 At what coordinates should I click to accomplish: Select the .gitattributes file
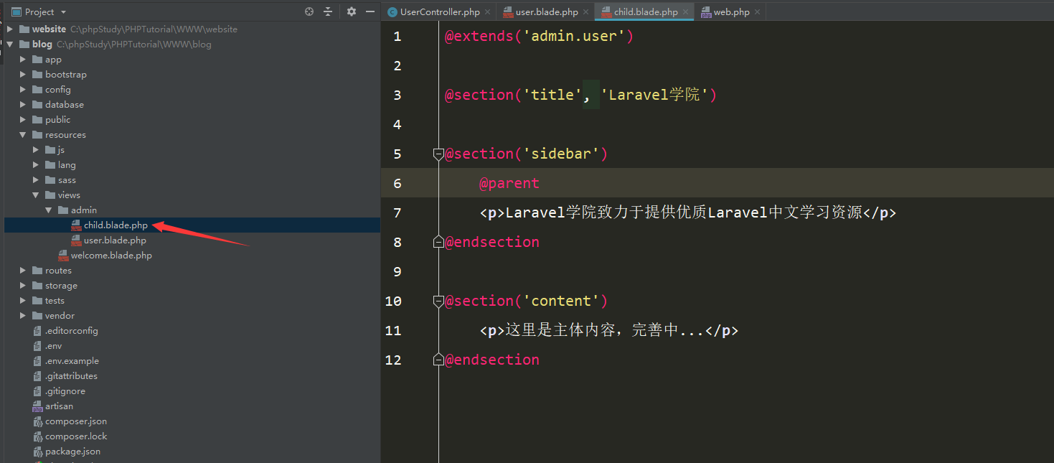click(71, 376)
